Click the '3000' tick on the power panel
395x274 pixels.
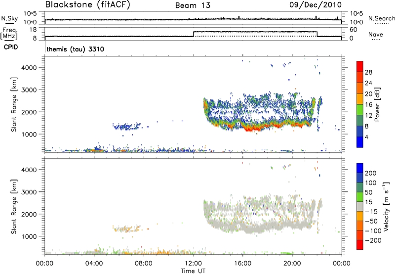pyautogui.click(x=29, y=90)
